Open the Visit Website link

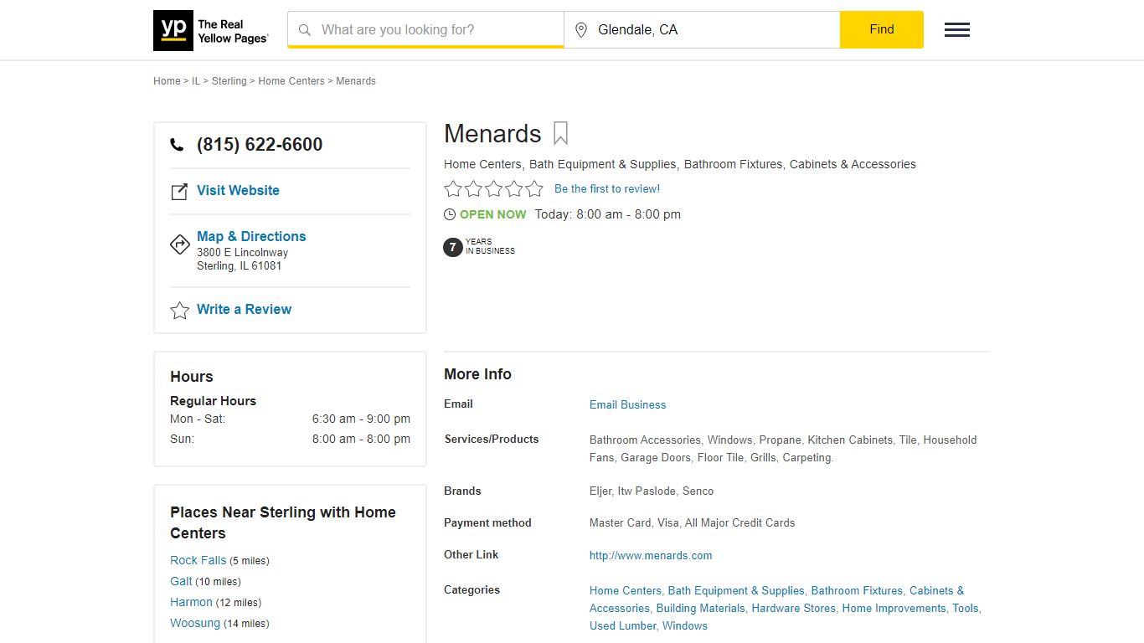[x=238, y=190]
